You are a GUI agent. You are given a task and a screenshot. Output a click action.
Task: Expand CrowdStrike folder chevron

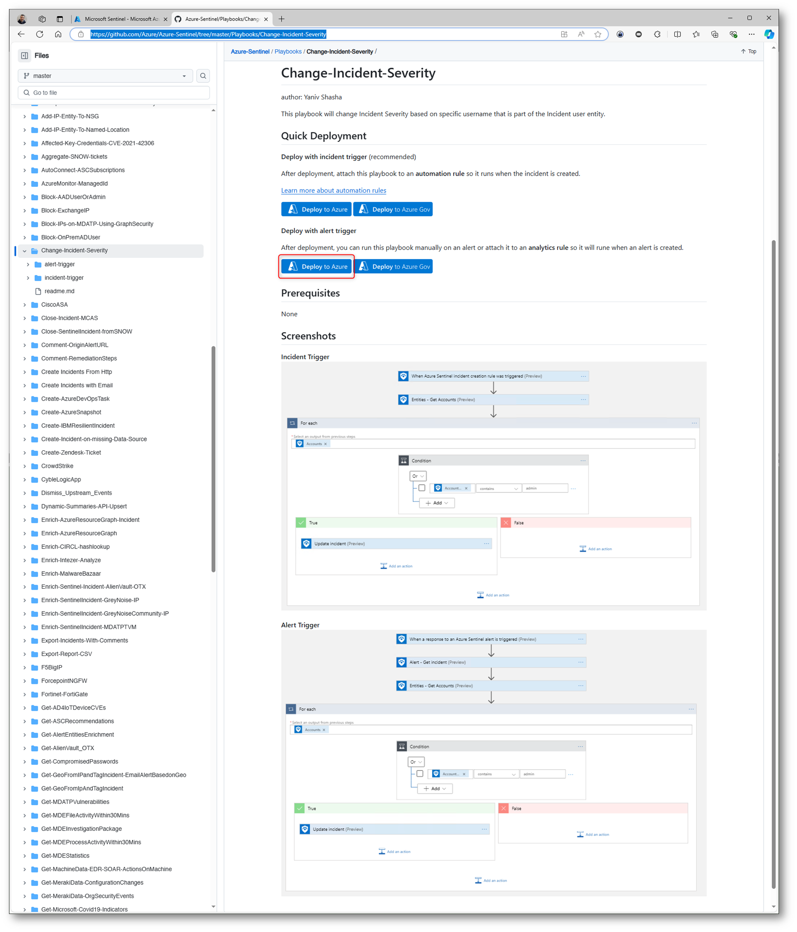click(25, 467)
